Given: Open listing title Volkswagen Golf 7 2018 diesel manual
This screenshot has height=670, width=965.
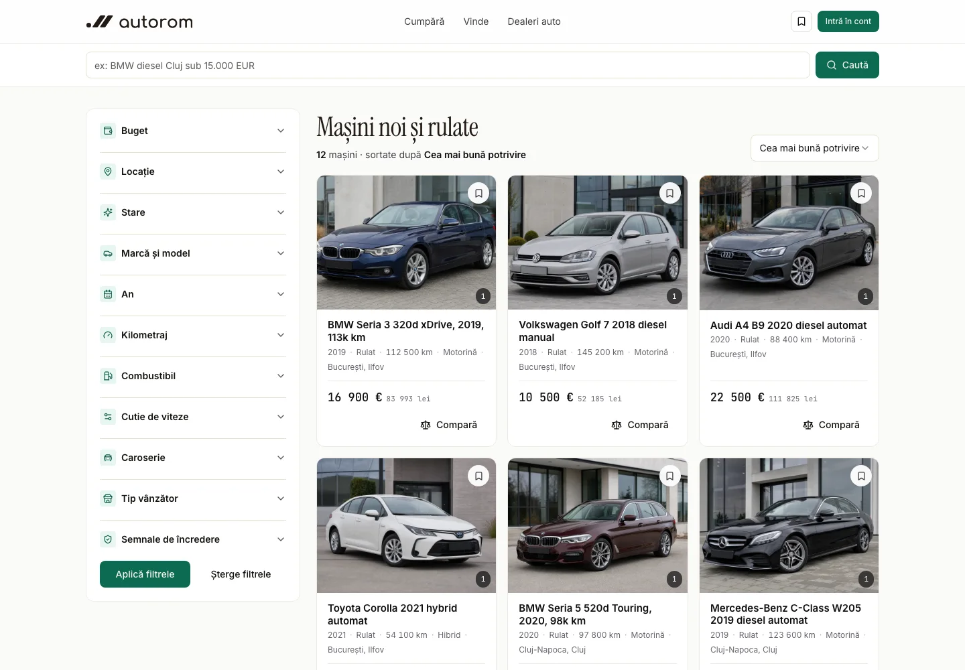Looking at the screenshot, I should coord(593,331).
